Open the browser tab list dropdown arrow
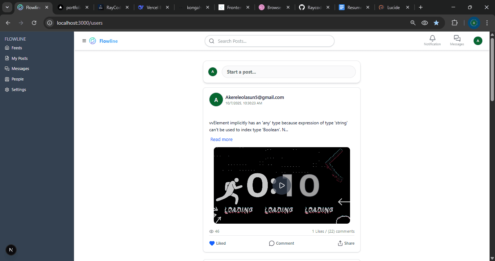Screen dimensions: 495x261 click(x=7, y=7)
